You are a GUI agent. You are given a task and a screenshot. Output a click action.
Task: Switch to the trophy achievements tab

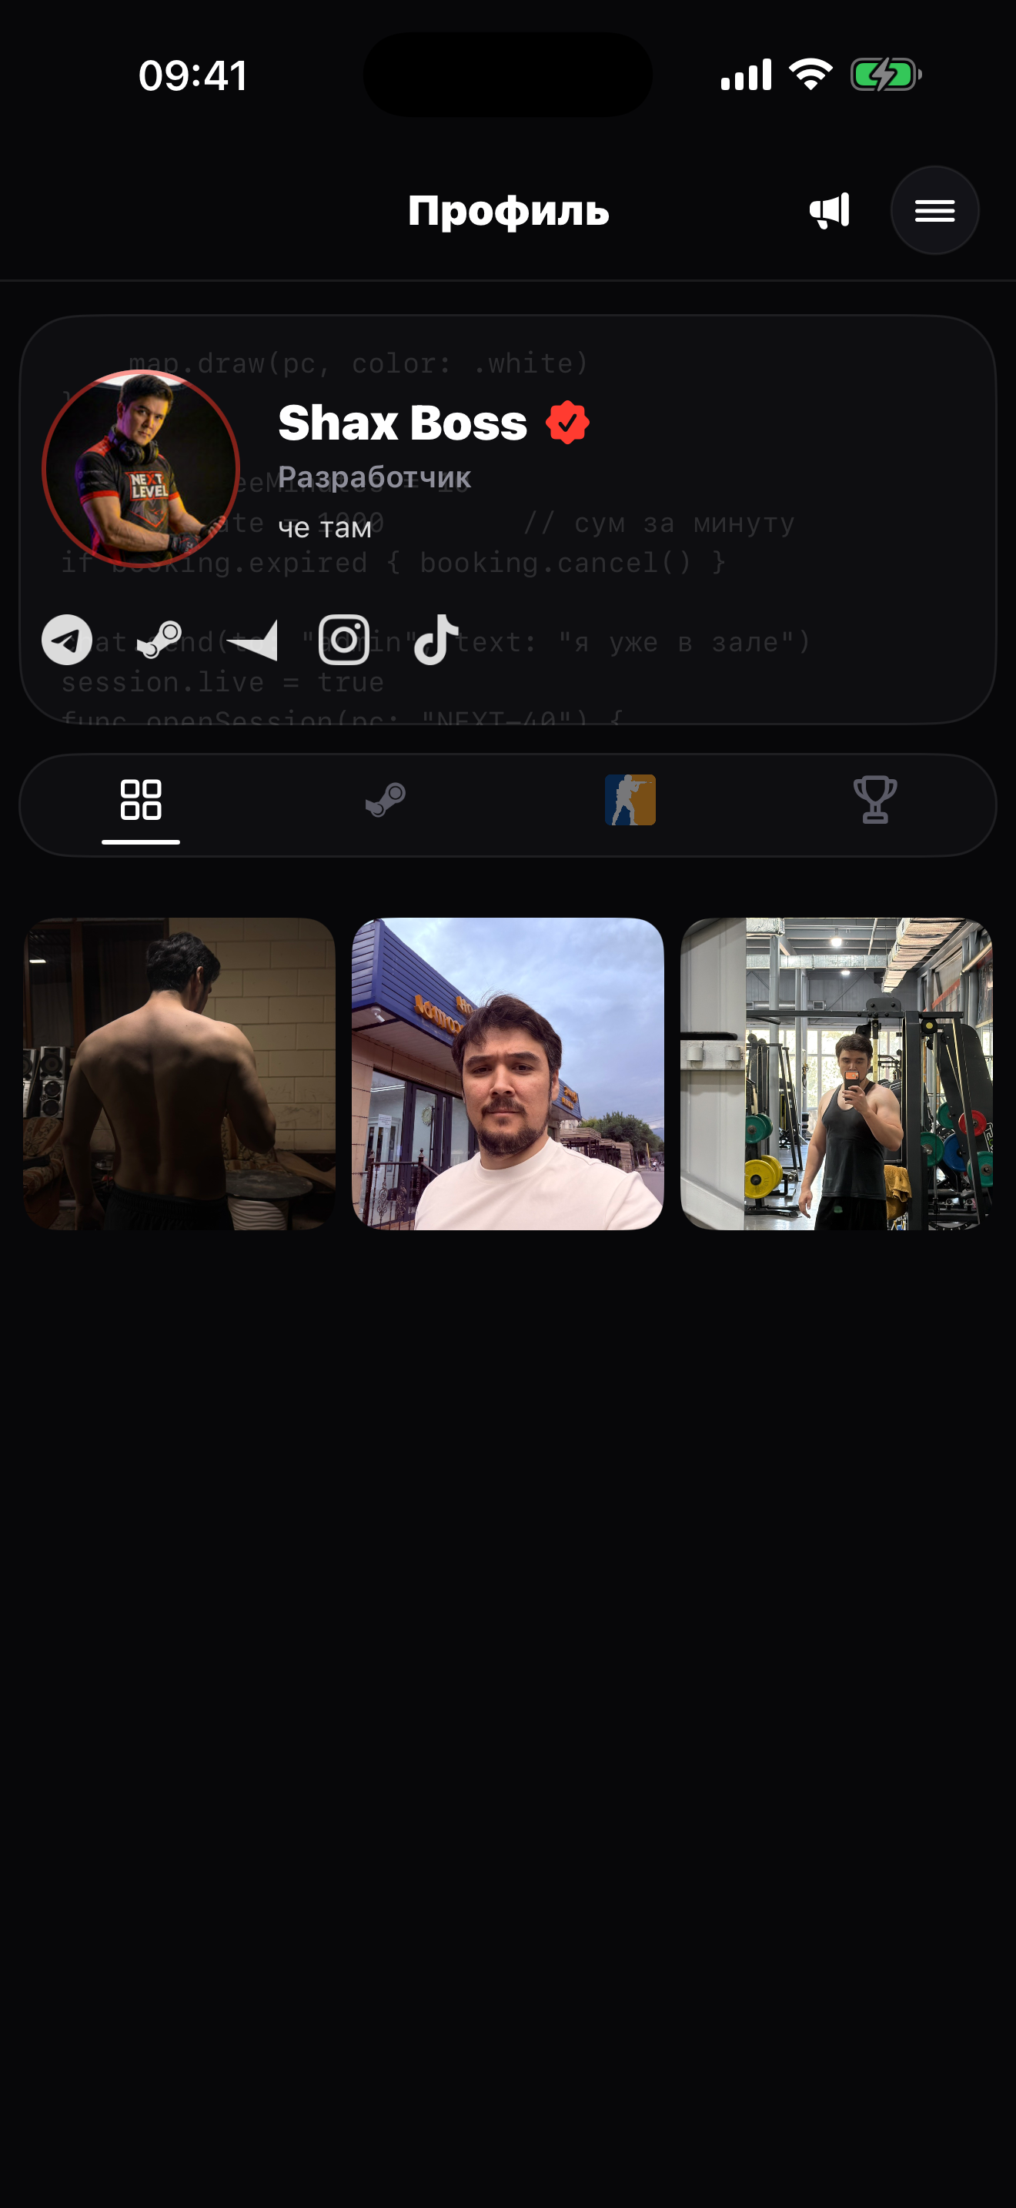(x=875, y=800)
